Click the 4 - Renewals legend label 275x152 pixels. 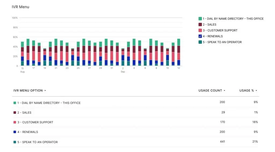coord(213,36)
